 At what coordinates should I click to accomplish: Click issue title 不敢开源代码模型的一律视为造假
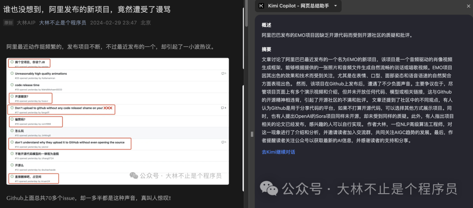click(x=37, y=154)
